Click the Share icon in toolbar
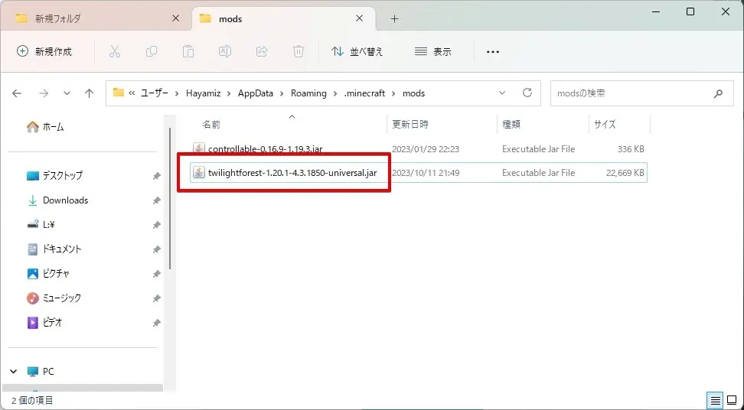Screen dimensions: 744x410 (x=262, y=51)
